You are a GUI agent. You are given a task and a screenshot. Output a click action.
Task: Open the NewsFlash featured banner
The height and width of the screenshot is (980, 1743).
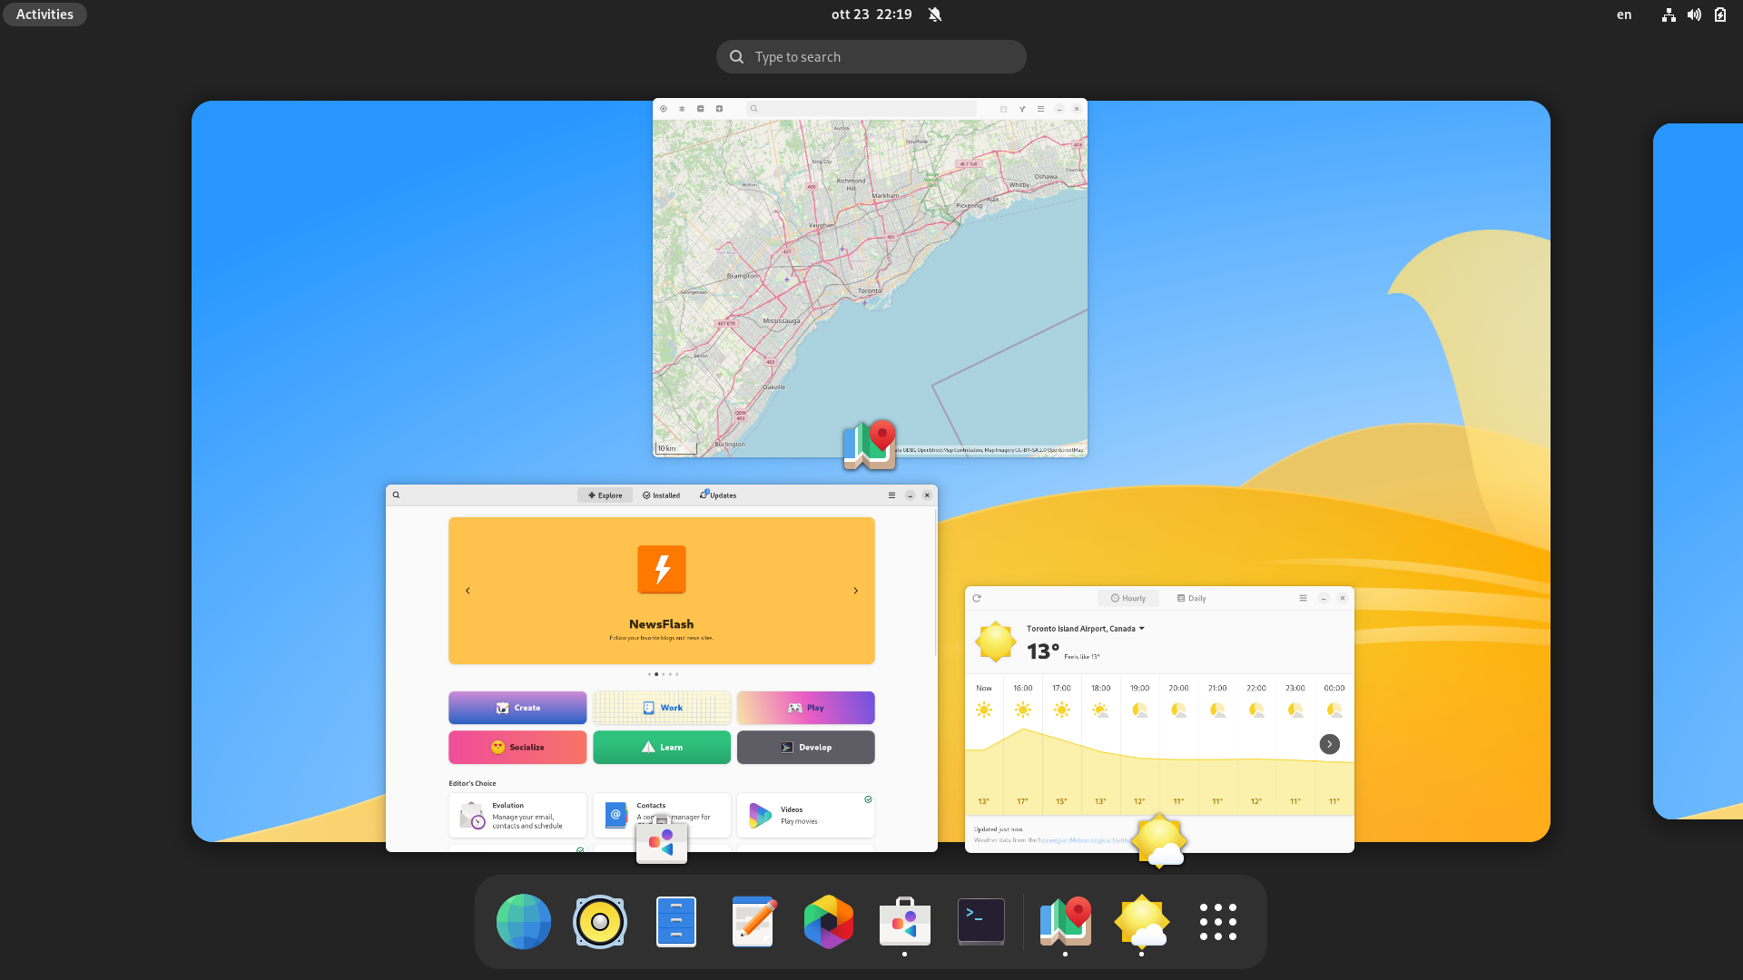pyautogui.click(x=662, y=591)
